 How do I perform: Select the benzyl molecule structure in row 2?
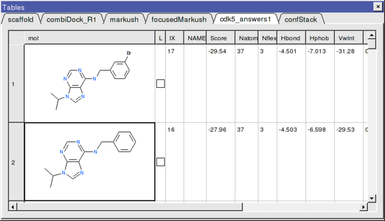tap(90, 162)
